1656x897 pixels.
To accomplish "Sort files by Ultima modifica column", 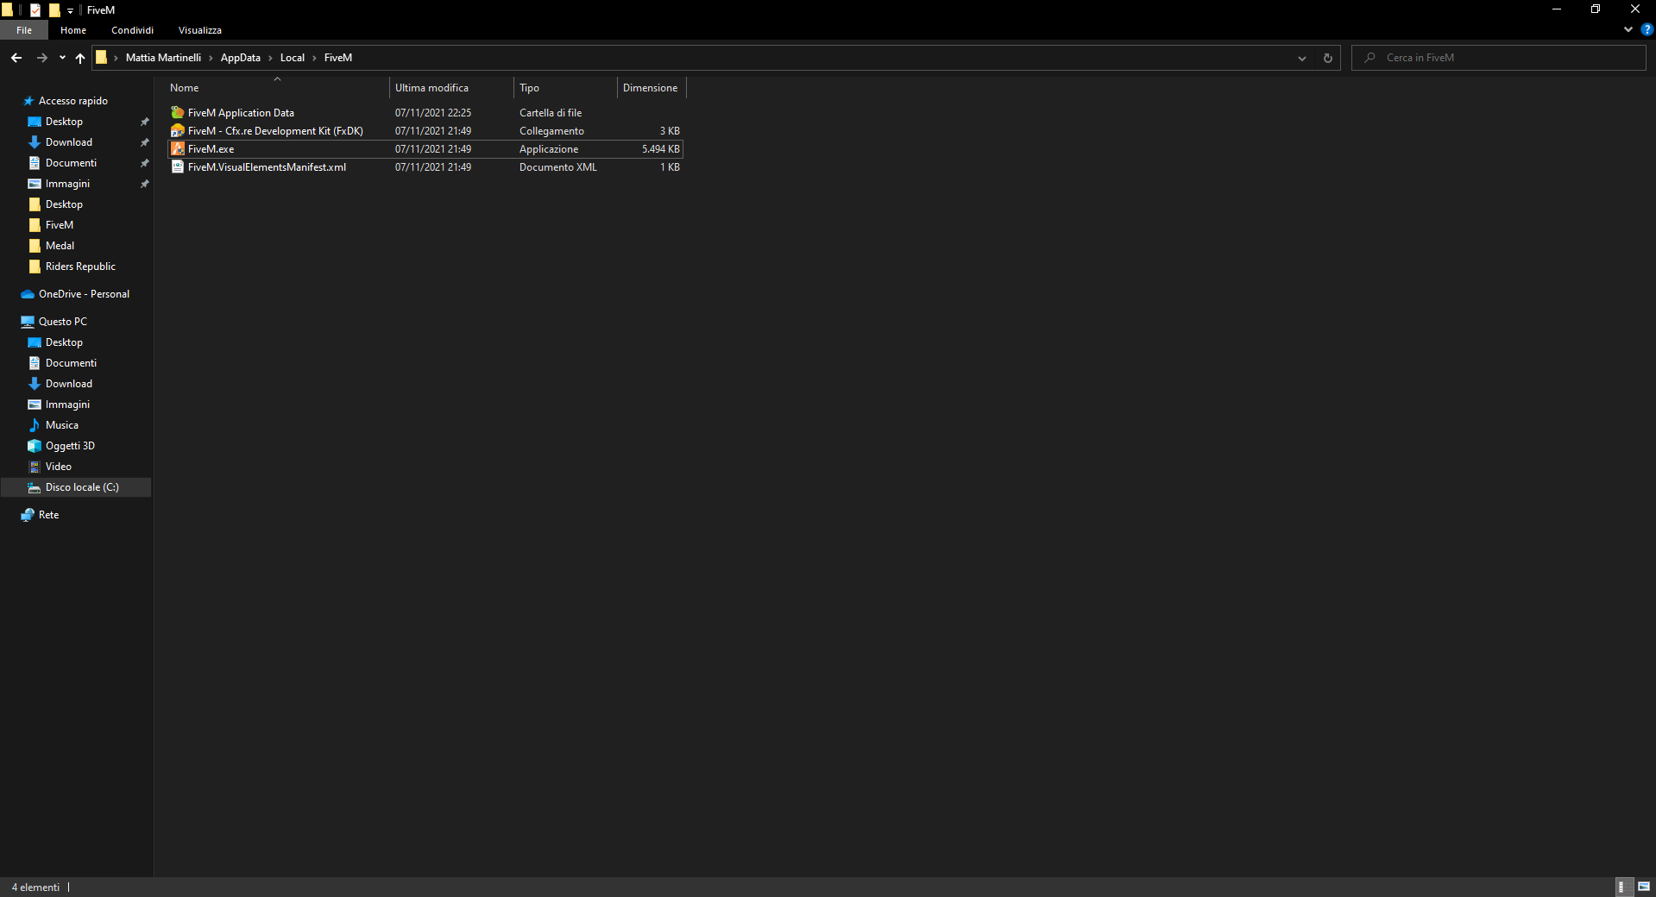I will (x=451, y=88).
